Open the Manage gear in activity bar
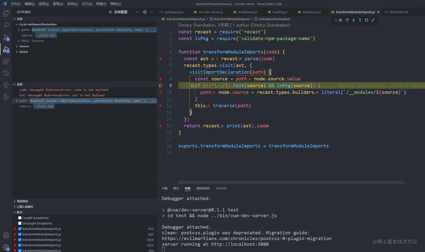 click(x=6, y=248)
